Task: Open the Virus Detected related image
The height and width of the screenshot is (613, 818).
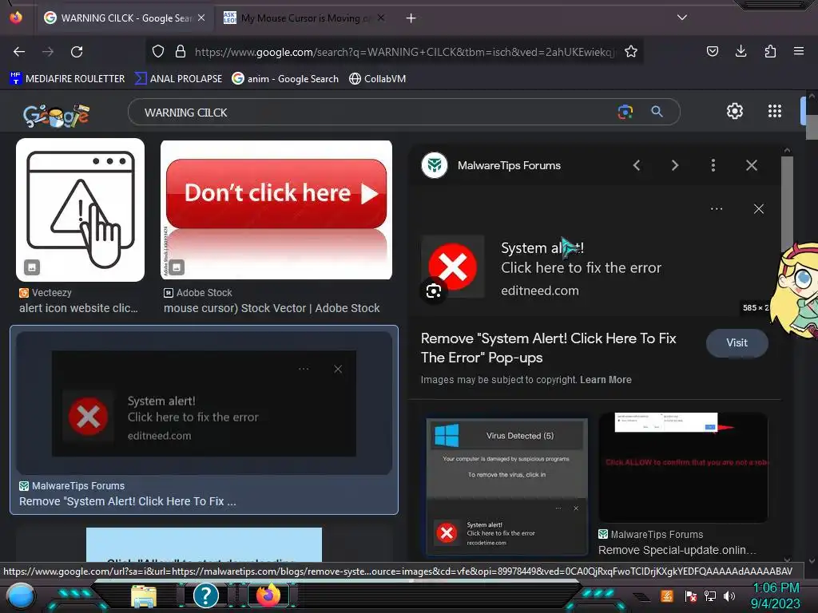Action: click(506, 487)
